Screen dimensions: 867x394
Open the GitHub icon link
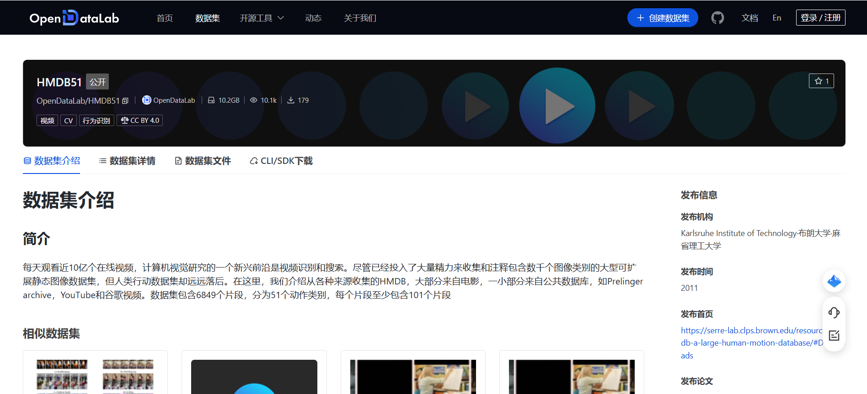[717, 18]
